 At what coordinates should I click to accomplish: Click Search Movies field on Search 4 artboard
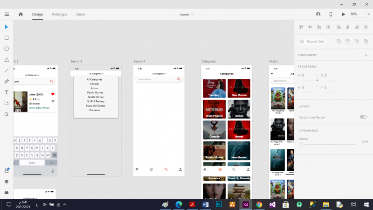159,79
